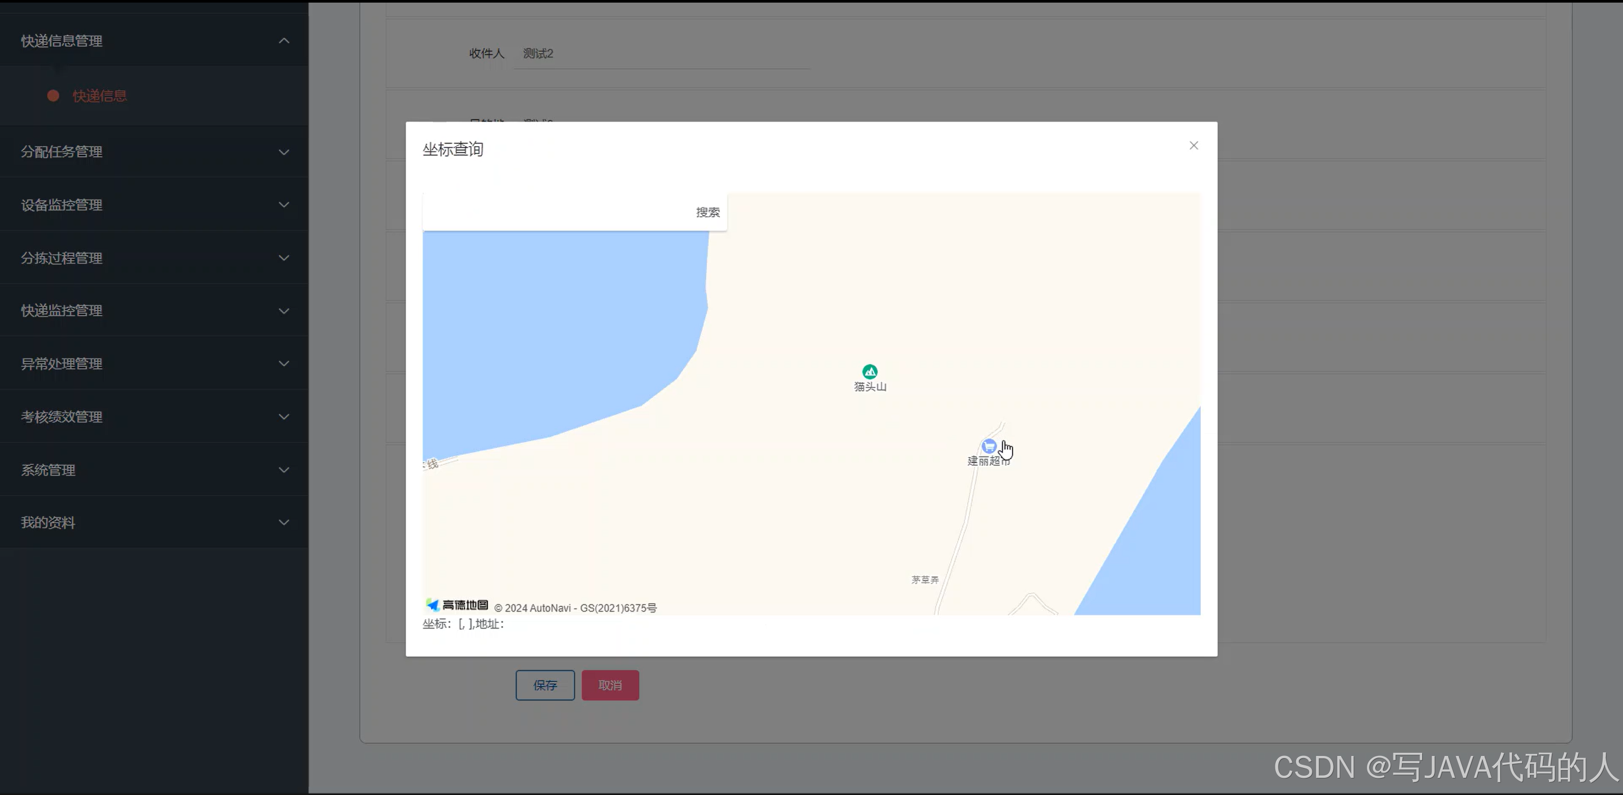Open 系统管理 sidebar section
This screenshot has width=1623, height=795.
(48, 470)
